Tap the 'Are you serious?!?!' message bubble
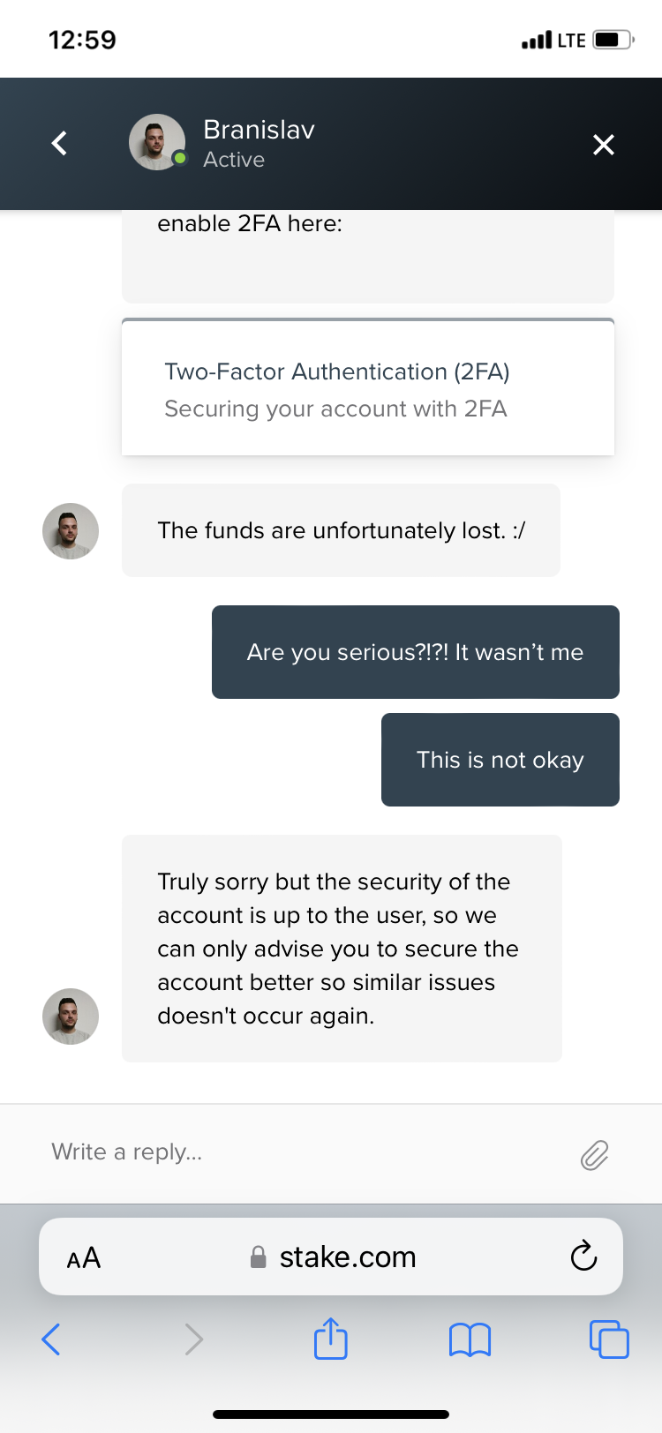Image resolution: width=662 pixels, height=1433 pixels. [x=416, y=652]
